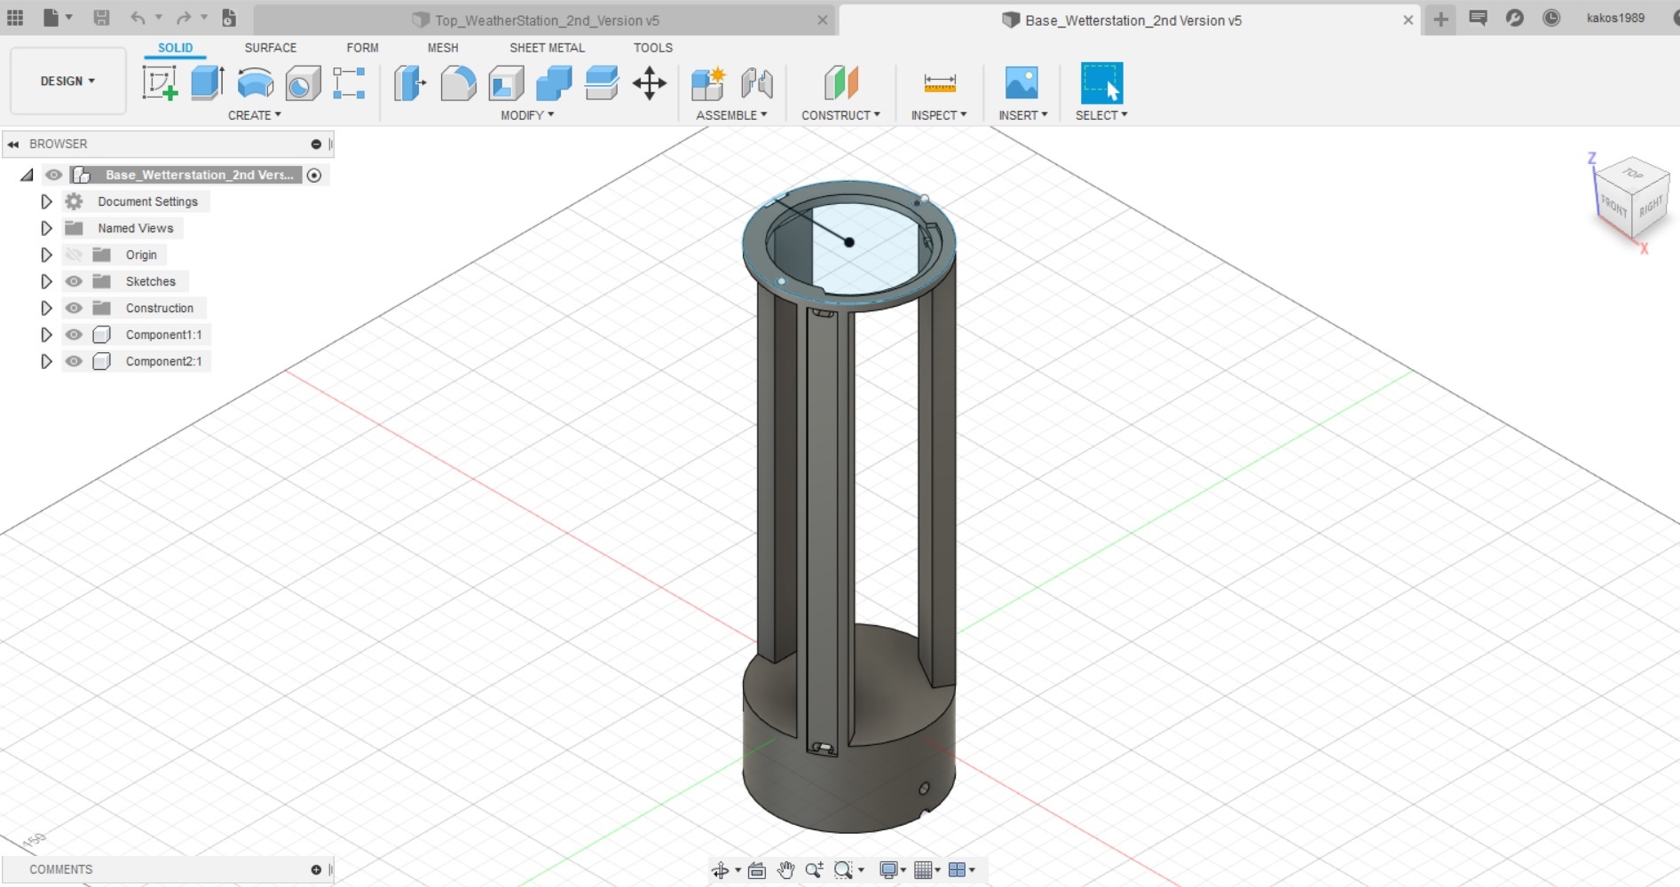Expand the Document Settings node

coord(46,201)
